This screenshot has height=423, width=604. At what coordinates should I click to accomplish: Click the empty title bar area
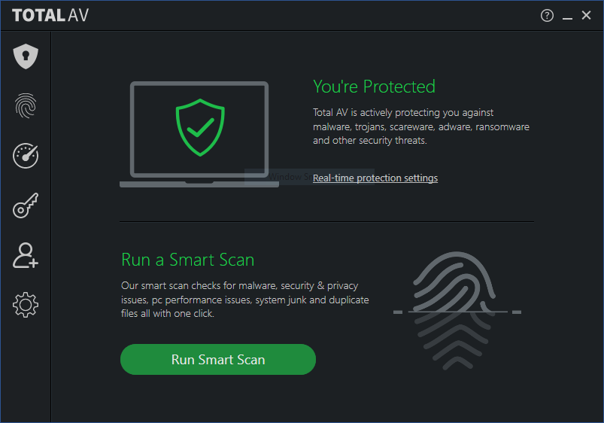click(x=301, y=16)
